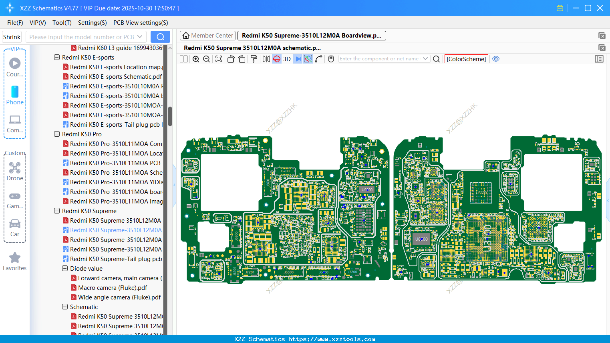Open the Tool menu
This screenshot has width=610, height=343.
coord(62,23)
